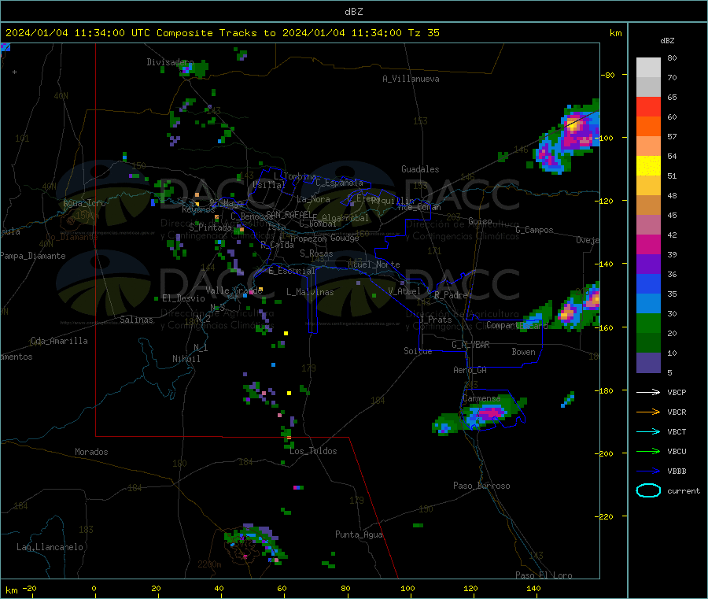Click the 'Bowen' map label
The height and width of the screenshot is (599, 708).
[523, 352]
